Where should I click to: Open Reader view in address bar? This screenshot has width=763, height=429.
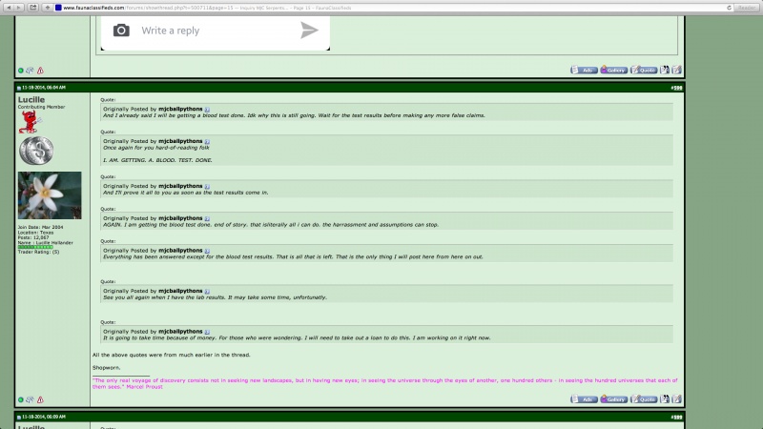point(747,8)
